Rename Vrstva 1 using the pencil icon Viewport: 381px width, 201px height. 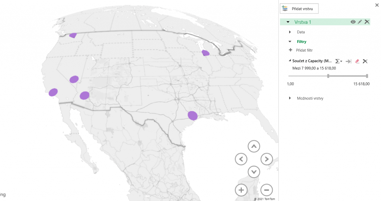[360, 22]
